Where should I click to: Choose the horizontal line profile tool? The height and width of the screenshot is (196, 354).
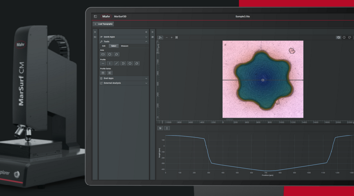[103, 63]
